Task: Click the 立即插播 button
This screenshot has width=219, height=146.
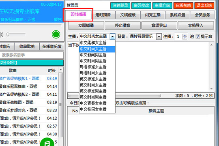Action: click(x=86, y=26)
